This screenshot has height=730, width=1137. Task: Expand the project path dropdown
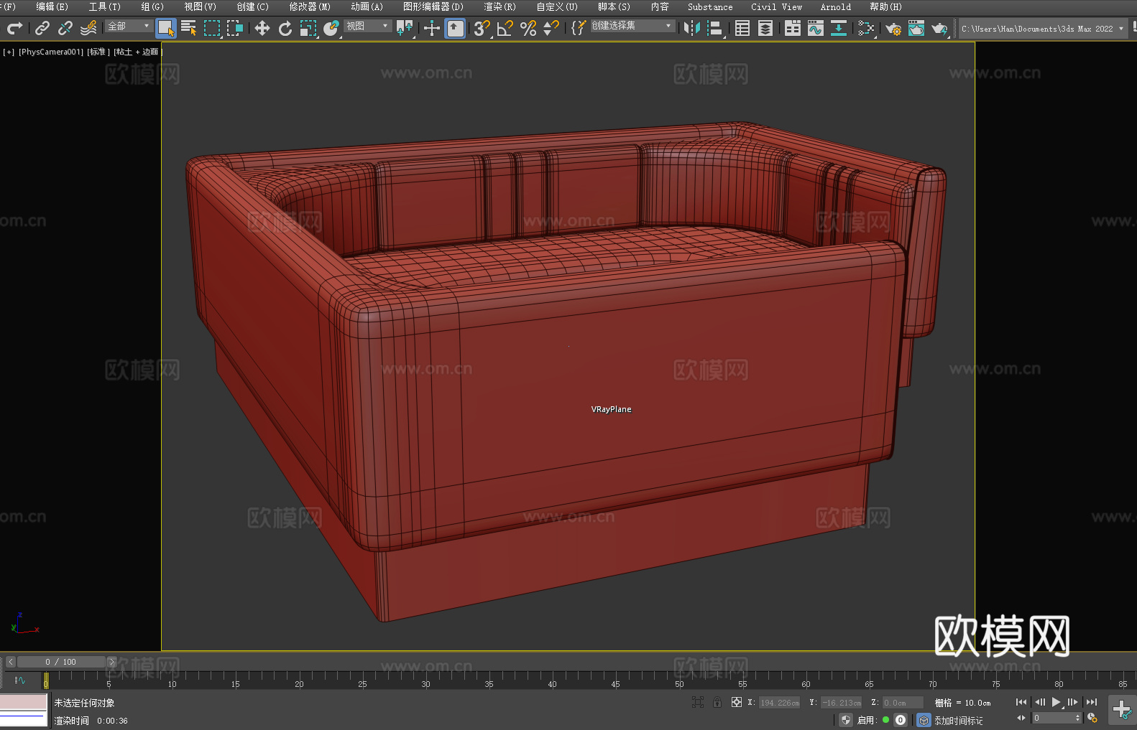coord(1120,29)
